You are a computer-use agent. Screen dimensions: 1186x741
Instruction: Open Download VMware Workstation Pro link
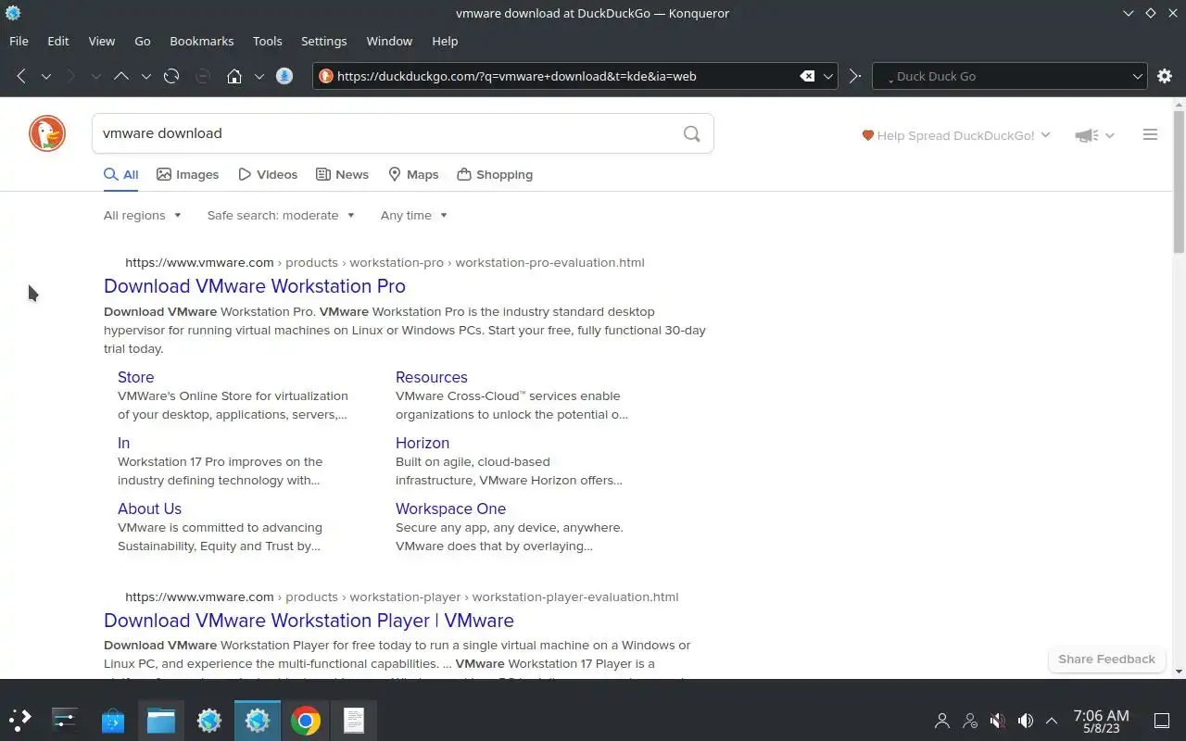[255, 286]
